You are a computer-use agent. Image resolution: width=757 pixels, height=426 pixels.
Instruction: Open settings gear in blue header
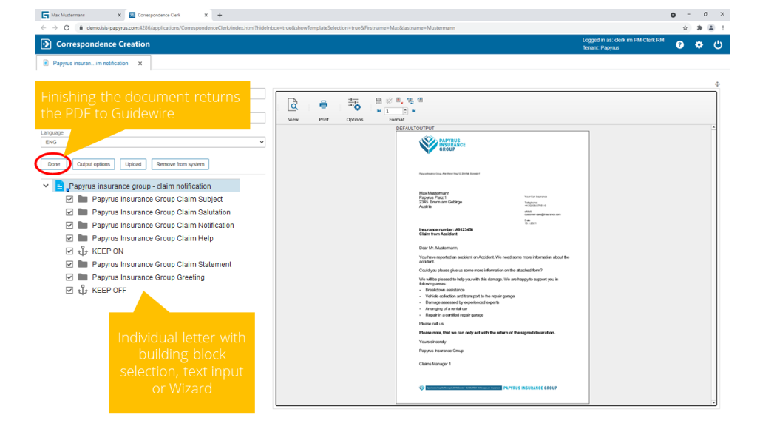click(x=699, y=45)
